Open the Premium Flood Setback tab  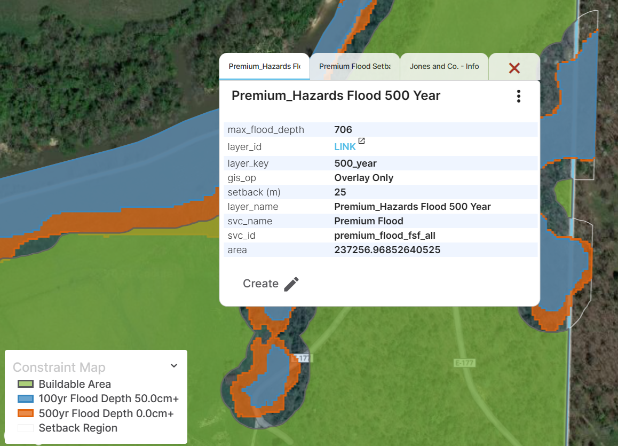[x=354, y=66]
